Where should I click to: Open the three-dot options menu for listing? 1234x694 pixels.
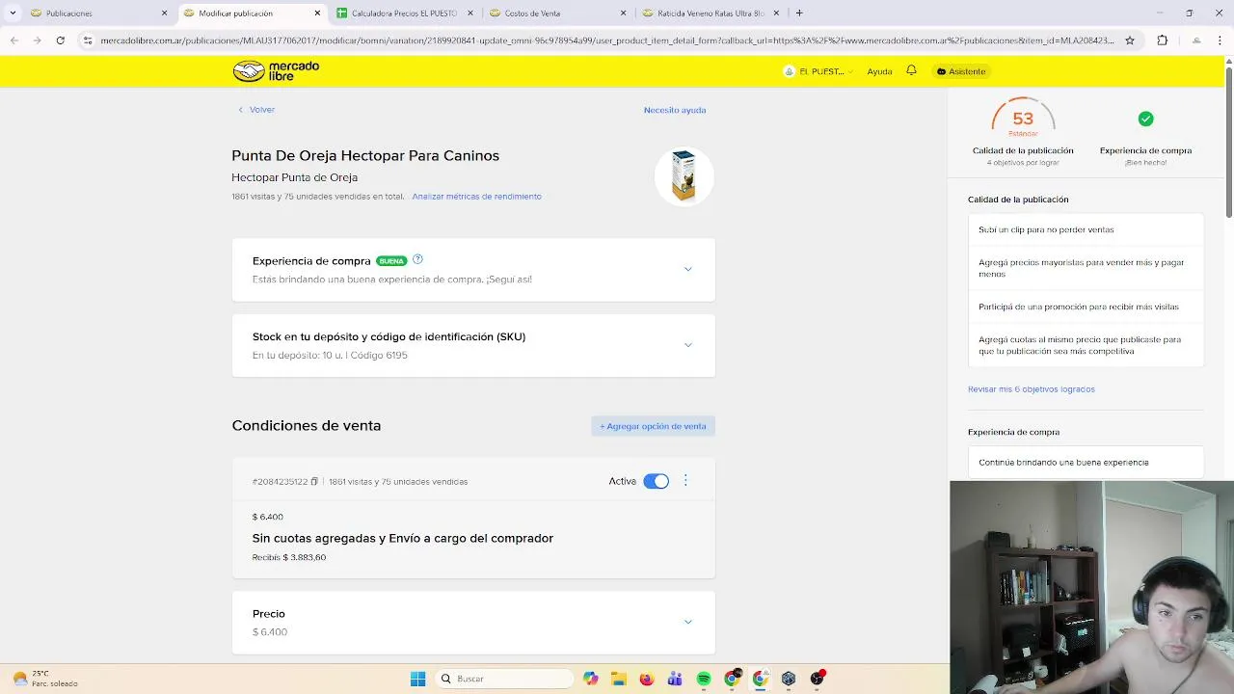pyautogui.click(x=685, y=480)
